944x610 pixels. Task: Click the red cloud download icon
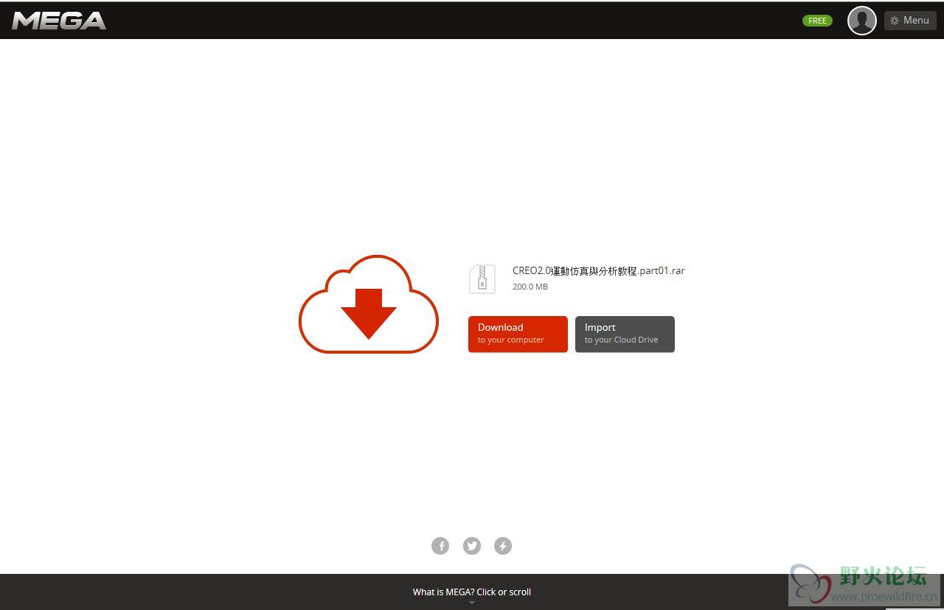(x=369, y=304)
